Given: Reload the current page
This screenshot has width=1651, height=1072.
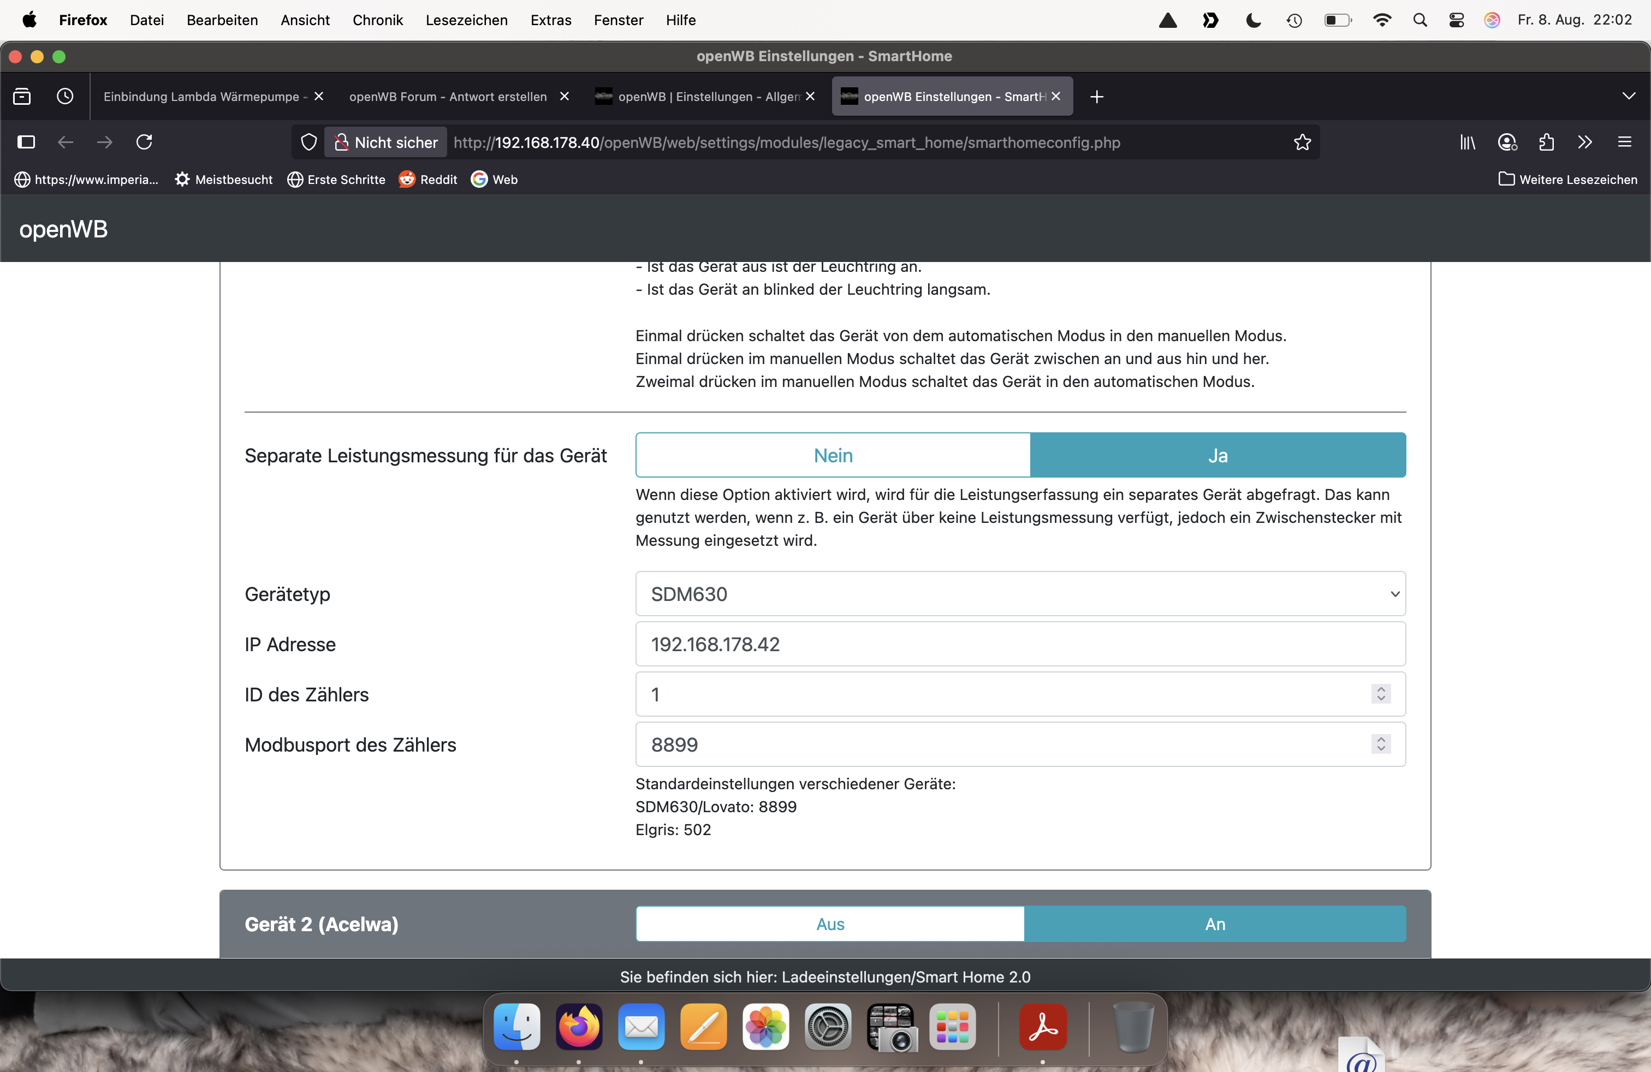Looking at the screenshot, I should click(x=144, y=142).
